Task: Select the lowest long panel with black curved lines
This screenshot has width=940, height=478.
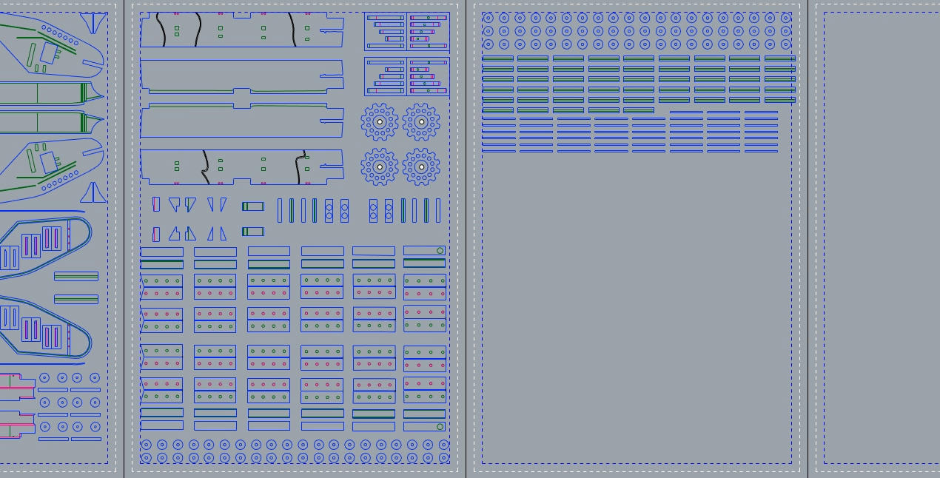Action: click(242, 167)
